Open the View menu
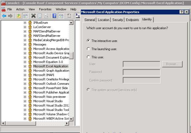The width and height of the screenshot is (191, 133). tap(32, 9)
